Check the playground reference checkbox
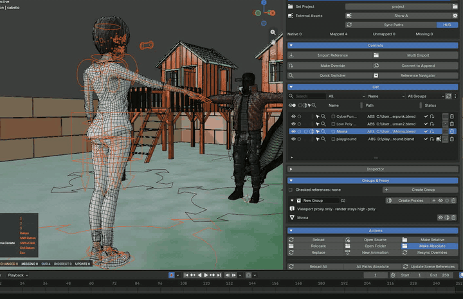 coord(333,139)
